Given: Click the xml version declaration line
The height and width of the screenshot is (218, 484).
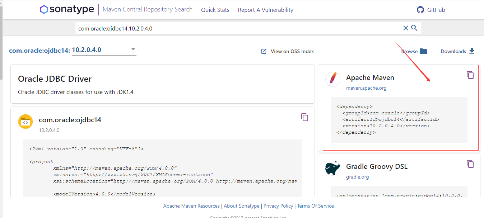Looking at the screenshot, I should click(86, 149).
